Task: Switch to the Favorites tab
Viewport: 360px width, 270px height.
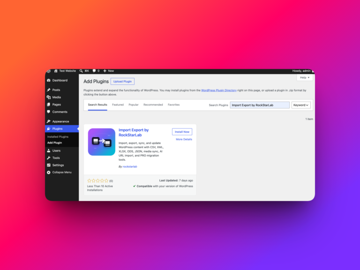Action: pos(173,105)
